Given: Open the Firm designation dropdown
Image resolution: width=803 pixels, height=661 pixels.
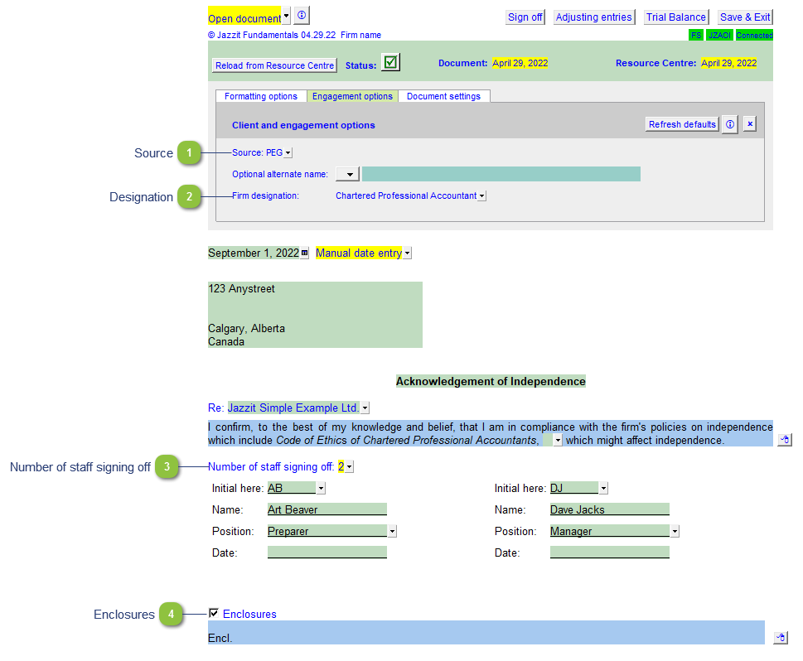Looking at the screenshot, I should [x=481, y=196].
